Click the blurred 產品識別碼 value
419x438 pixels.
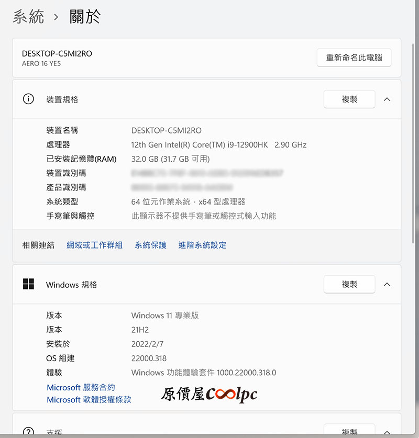pyautogui.click(x=182, y=187)
